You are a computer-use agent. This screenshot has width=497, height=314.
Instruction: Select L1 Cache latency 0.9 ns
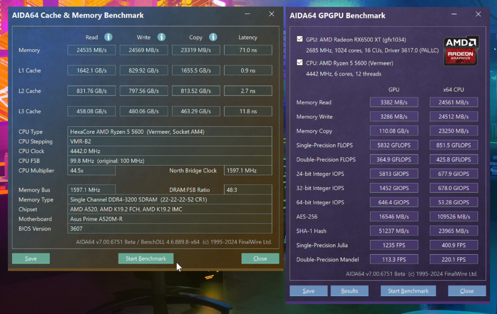tap(248, 70)
